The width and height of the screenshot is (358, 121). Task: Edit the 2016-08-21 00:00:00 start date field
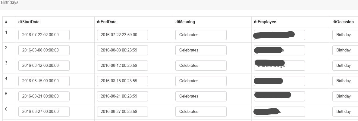pos(44,96)
